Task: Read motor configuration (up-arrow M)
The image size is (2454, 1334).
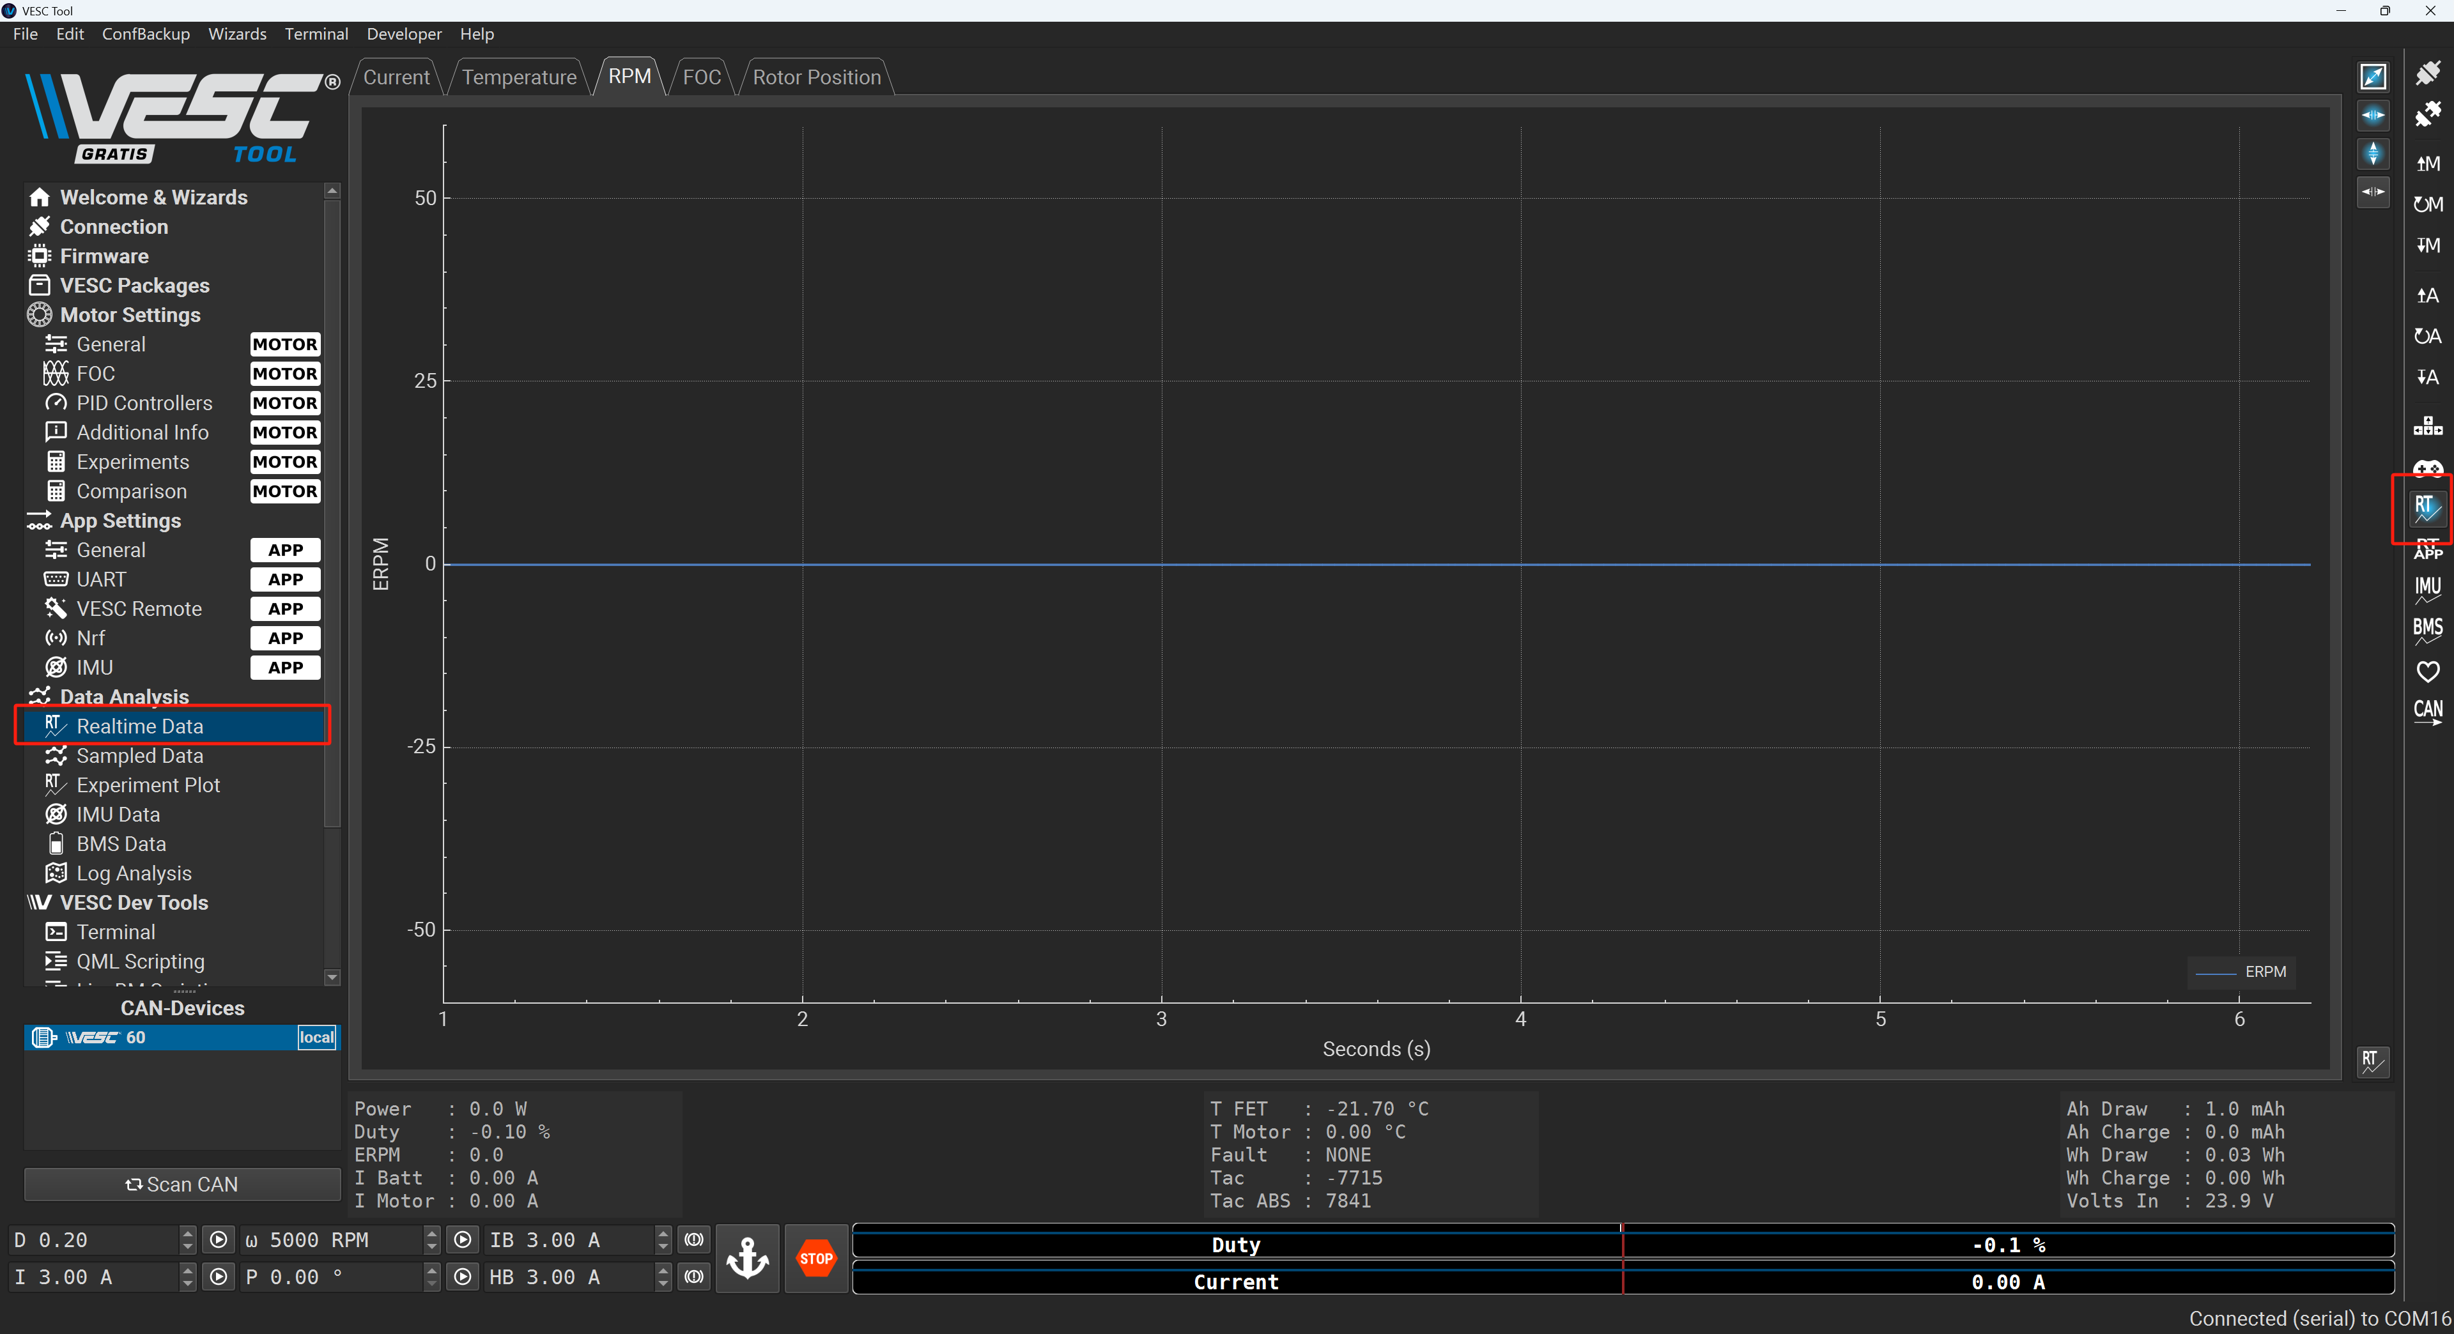Action: point(2428,164)
